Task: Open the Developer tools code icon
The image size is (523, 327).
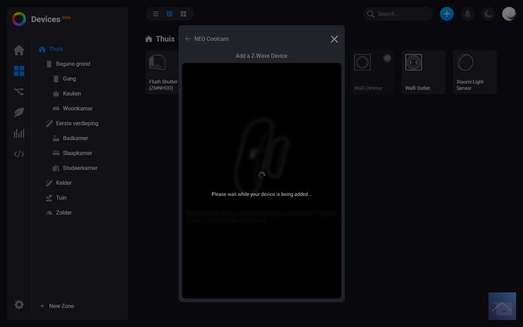Action: point(19,154)
